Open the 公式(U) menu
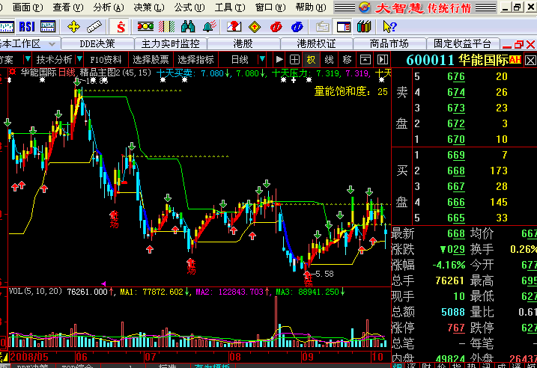The image size is (537, 368). [189, 7]
